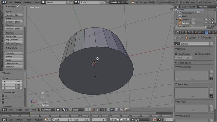This screenshot has height=122, width=217.
Task: Toggle visibility eye of Cylinder object
Action: [206, 23]
